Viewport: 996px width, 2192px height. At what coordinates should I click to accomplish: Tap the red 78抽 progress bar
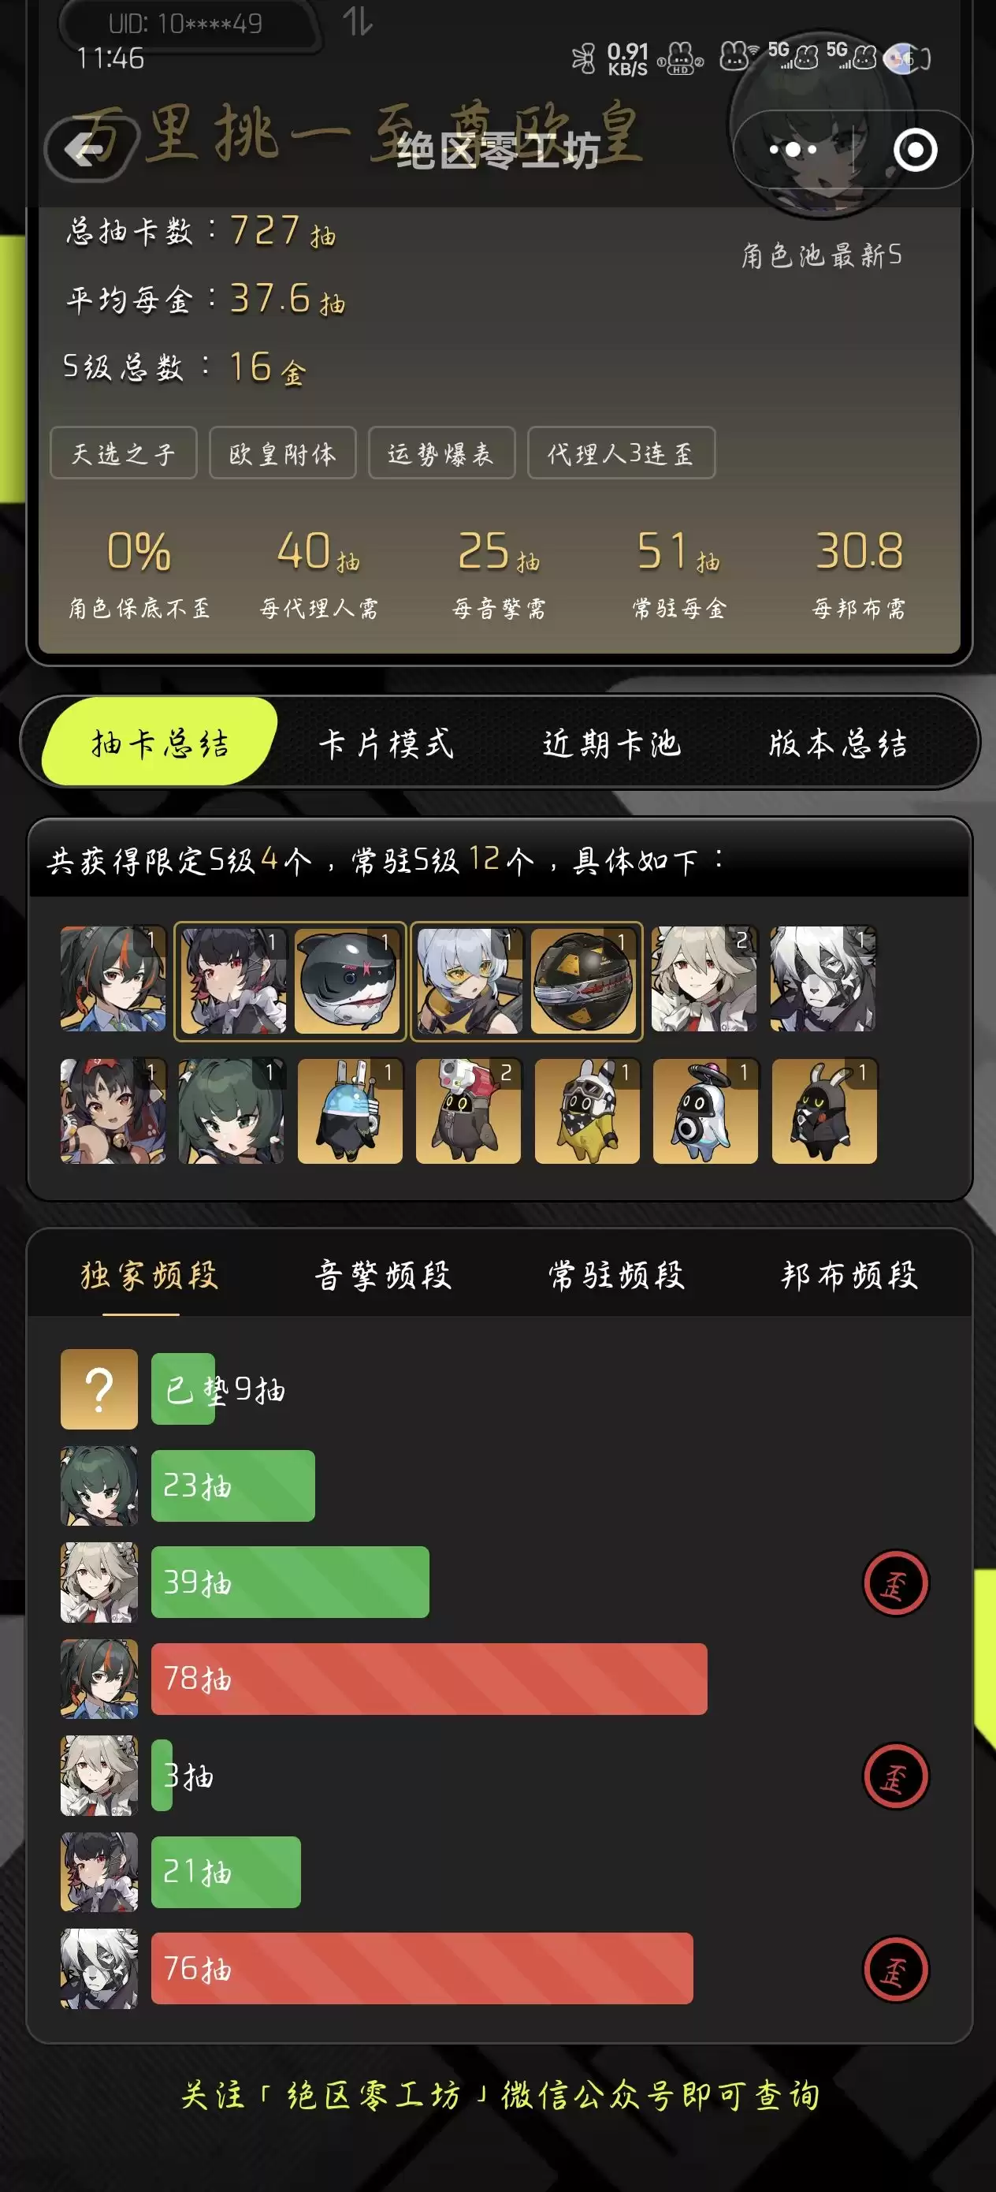pyautogui.click(x=429, y=1679)
